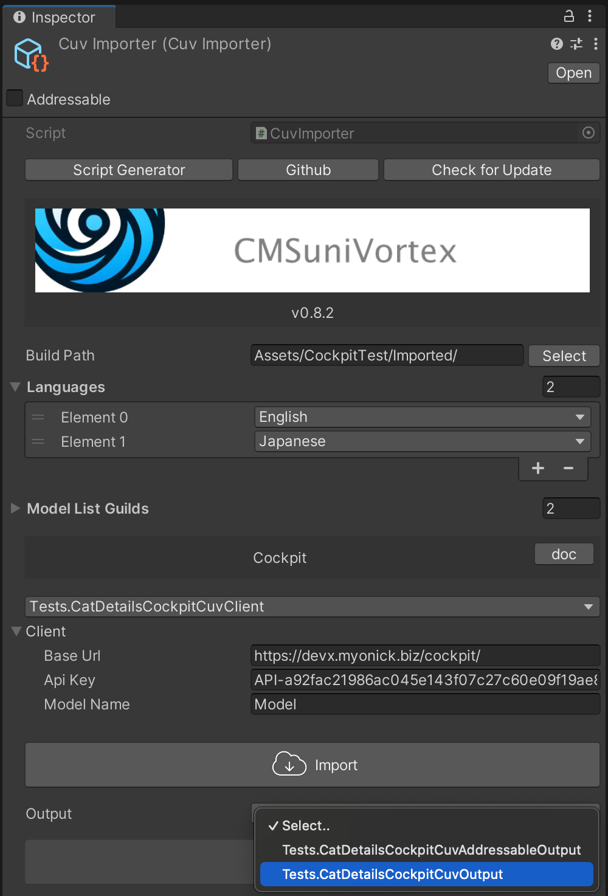Viewport: 608px width, 896px height.
Task: Collapse the Languages list
Action: pyautogui.click(x=16, y=387)
